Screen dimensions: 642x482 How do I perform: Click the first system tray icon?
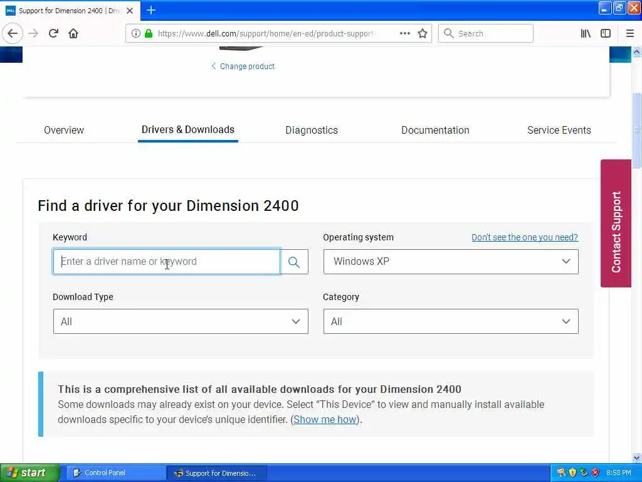pyautogui.click(x=561, y=473)
